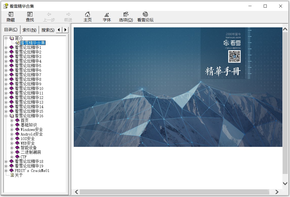Expand the 看雪论坛精华15 node

click(x=6, y=111)
